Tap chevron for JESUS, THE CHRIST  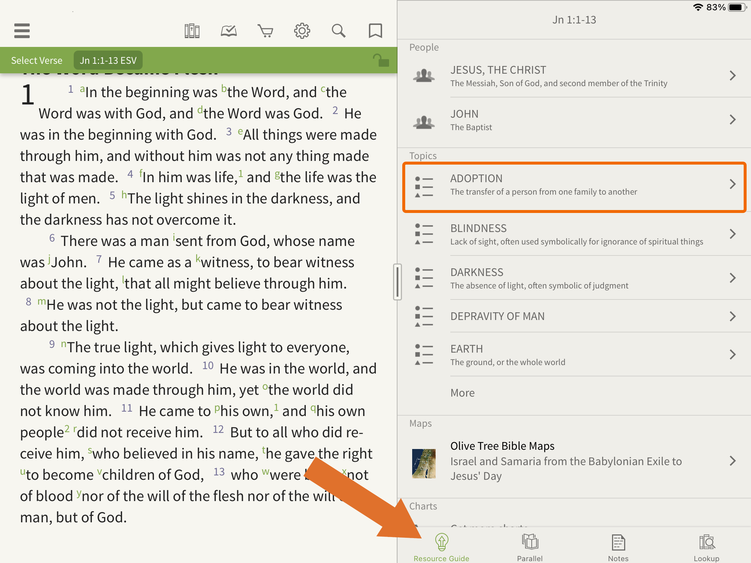[733, 76]
